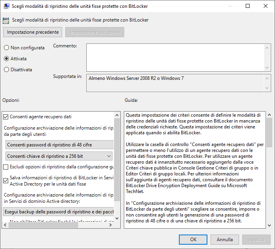
Task: Click the Guida help text paragraph starting Questa impostazione
Action: pyautogui.click(x=193, y=124)
